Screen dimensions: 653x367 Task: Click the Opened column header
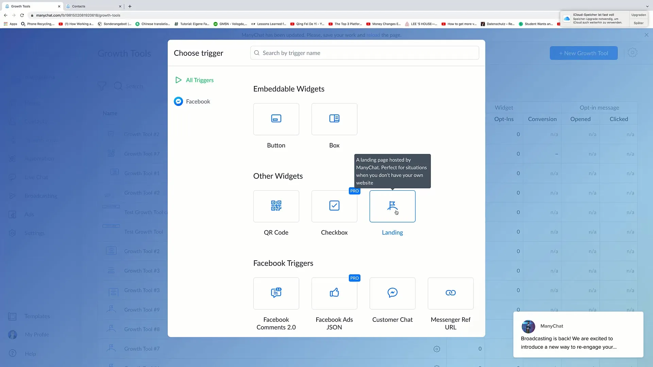(x=580, y=119)
